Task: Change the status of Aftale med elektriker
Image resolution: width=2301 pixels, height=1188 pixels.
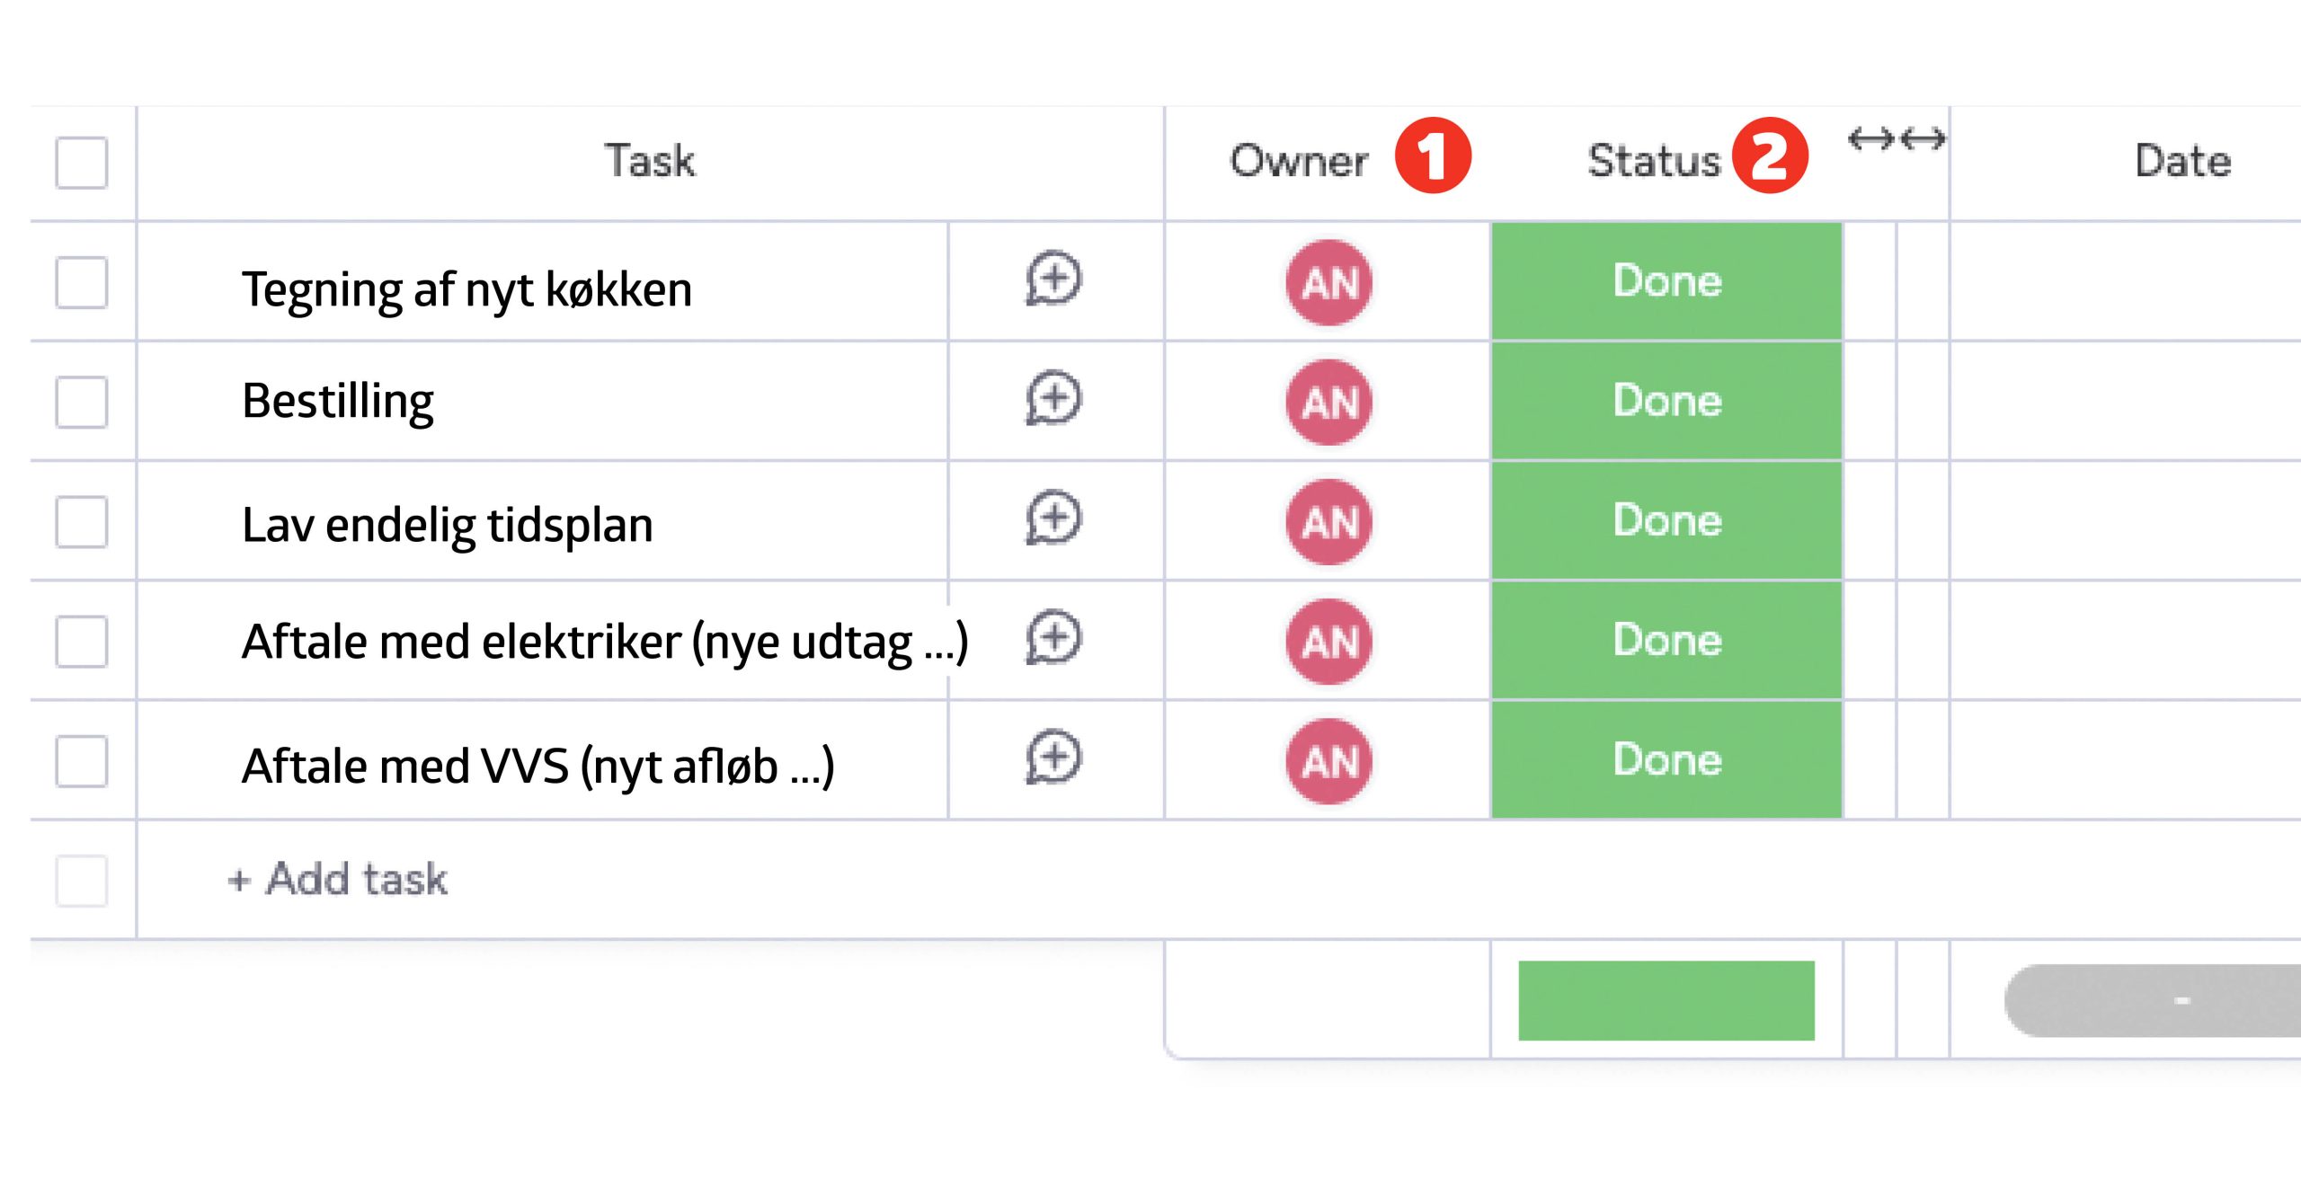Action: (1666, 640)
